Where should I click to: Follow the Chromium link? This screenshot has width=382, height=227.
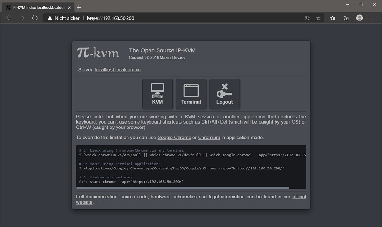coord(209,138)
